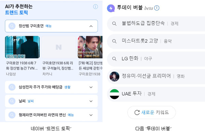This screenshot has width=205, height=134.
Task: Click the 정유미·이선균 프리미어 profile photo
Action: (114, 76)
